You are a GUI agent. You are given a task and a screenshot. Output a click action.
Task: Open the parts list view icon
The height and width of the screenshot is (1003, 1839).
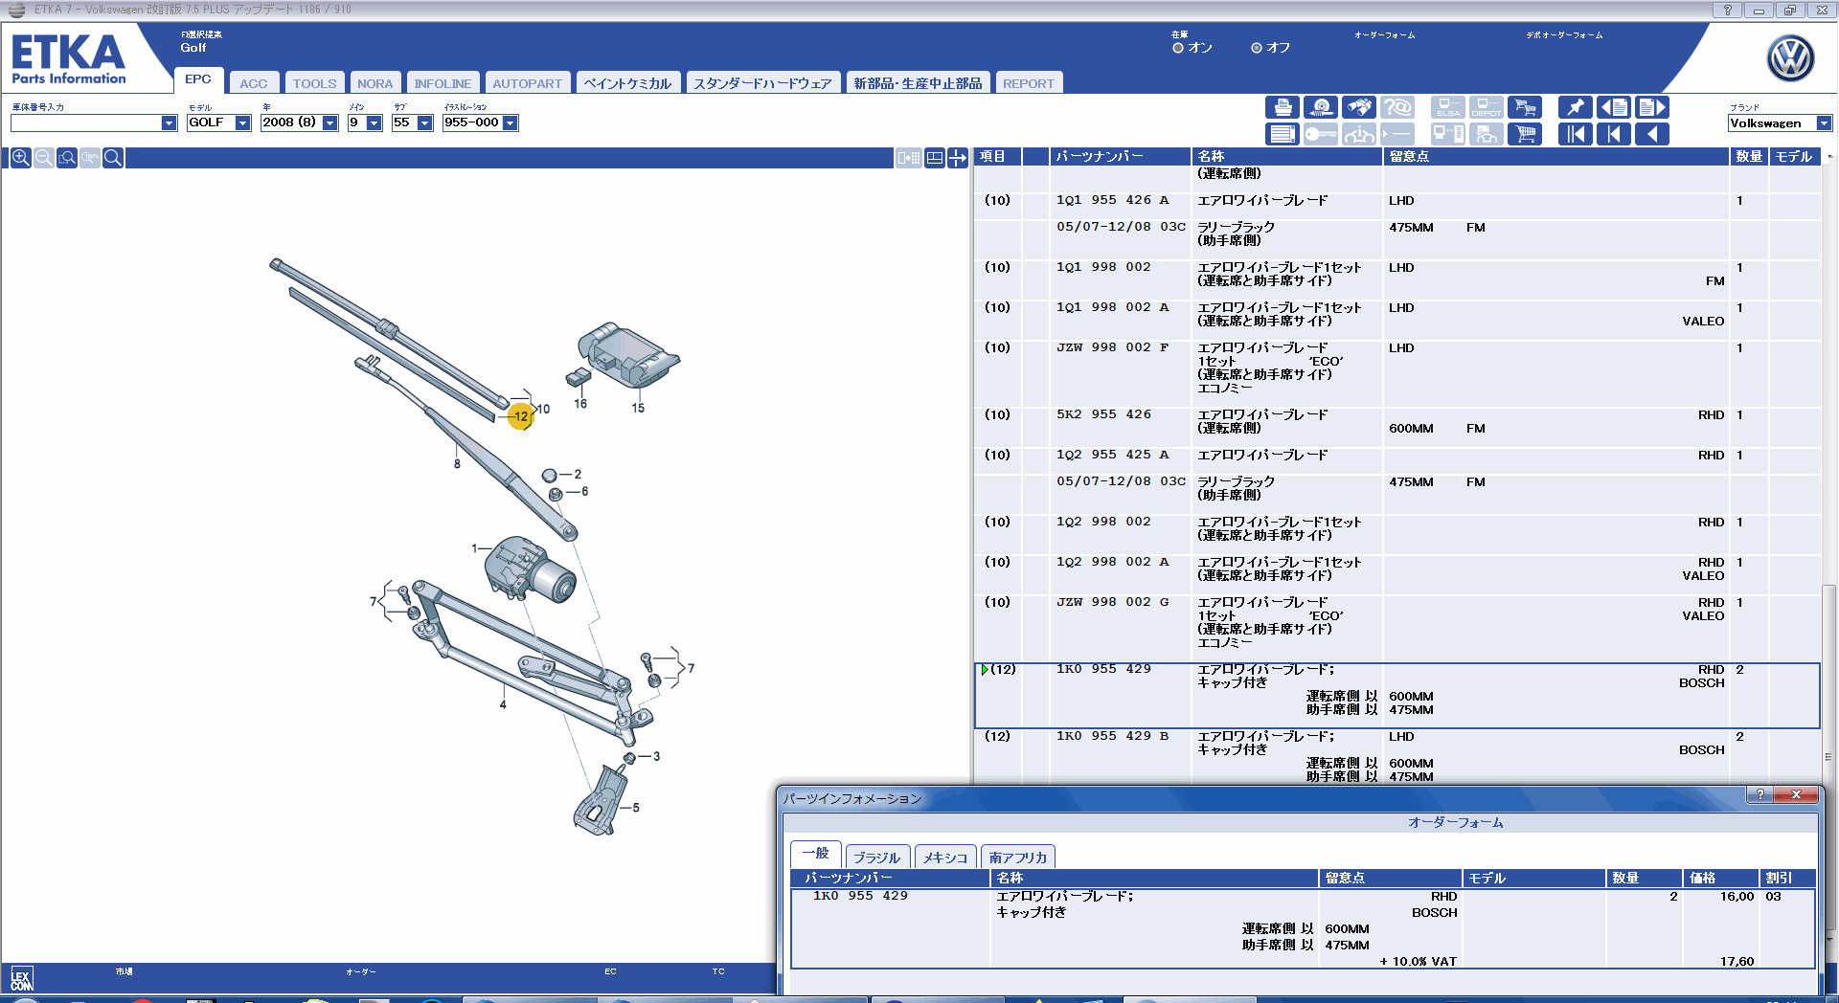[1283, 134]
